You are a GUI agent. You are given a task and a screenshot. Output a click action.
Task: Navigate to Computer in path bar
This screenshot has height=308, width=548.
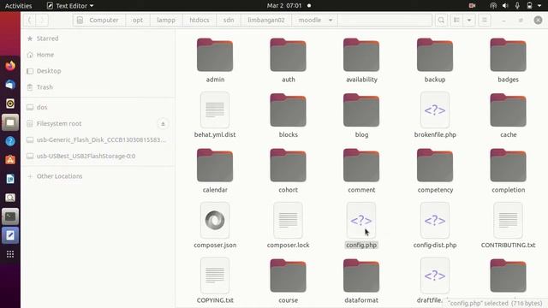[99, 21]
